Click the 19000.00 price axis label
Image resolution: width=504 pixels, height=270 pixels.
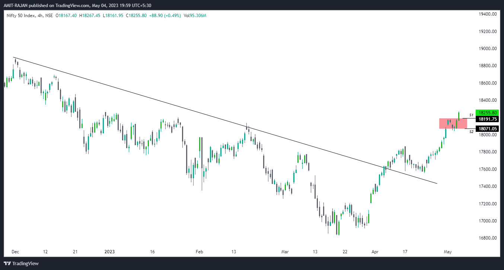tap(487, 49)
